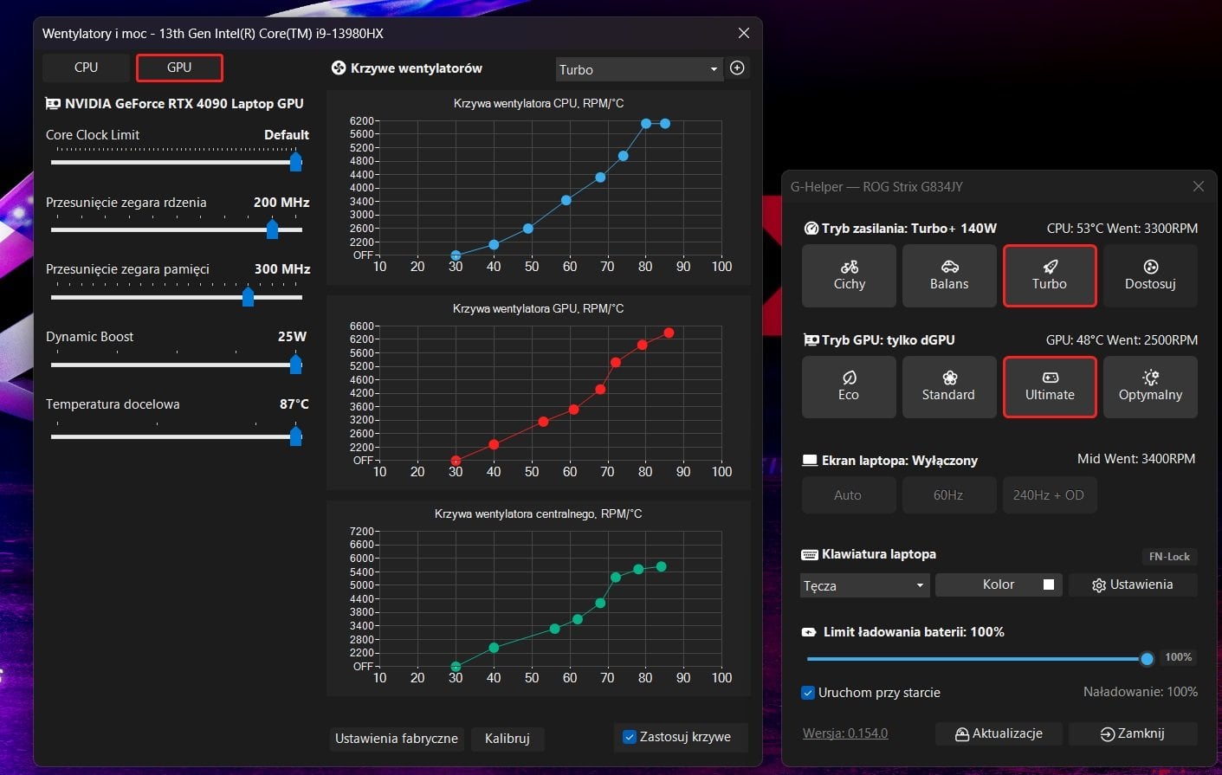Click the CPU fan curve point at 60°C
1222x775 pixels.
coord(566,200)
